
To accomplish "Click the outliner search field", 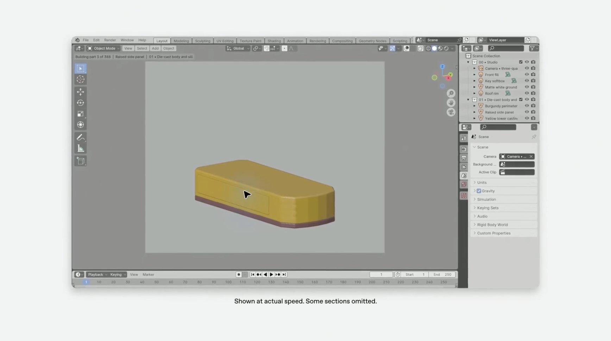I will point(506,48).
